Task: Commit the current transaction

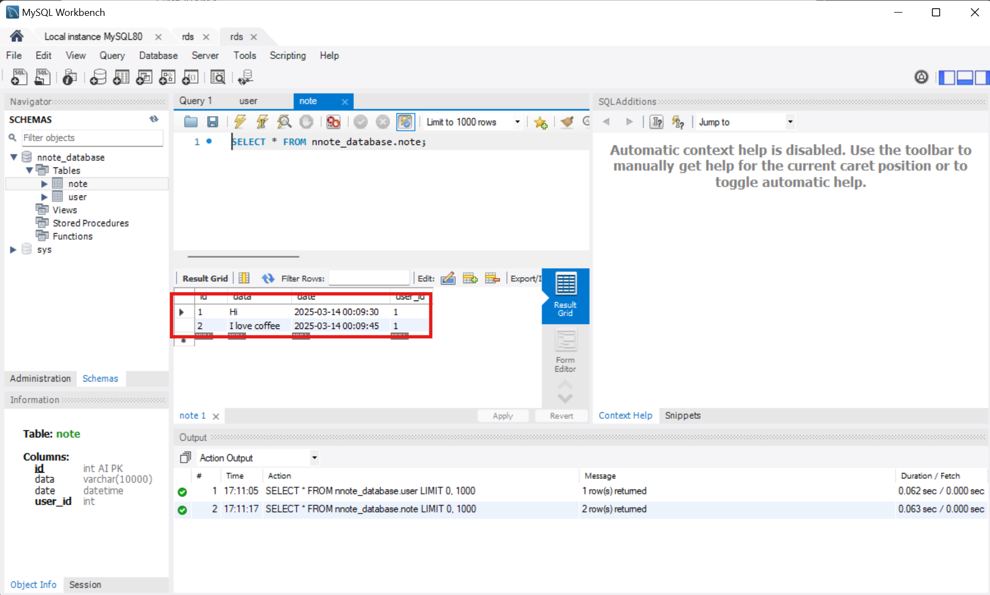Action: pyautogui.click(x=360, y=122)
